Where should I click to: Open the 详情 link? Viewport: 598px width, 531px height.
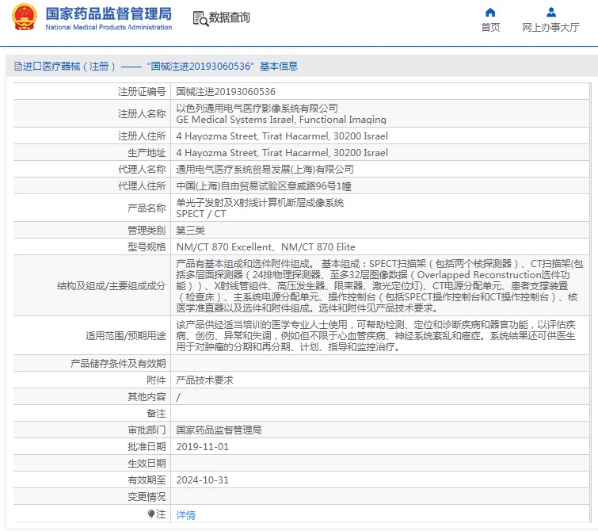click(x=185, y=514)
